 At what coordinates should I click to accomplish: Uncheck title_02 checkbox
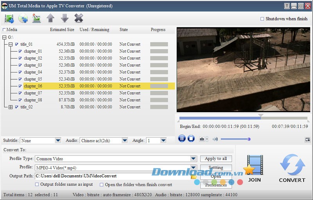[17, 107]
